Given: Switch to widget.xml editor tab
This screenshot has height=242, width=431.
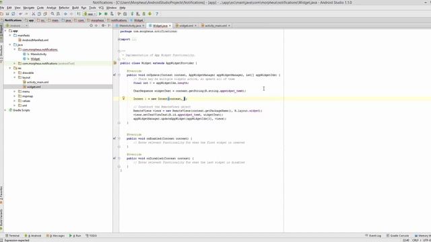Looking at the screenshot, I should point(186,26).
